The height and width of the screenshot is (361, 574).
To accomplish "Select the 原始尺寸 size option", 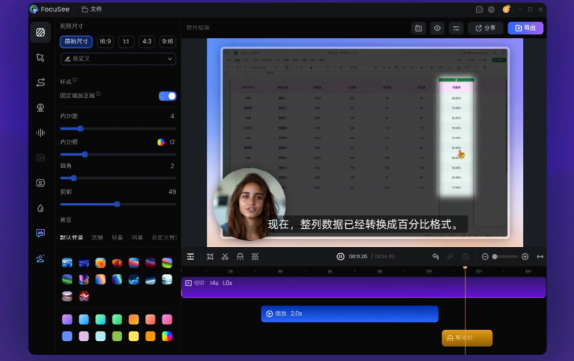I will (76, 42).
